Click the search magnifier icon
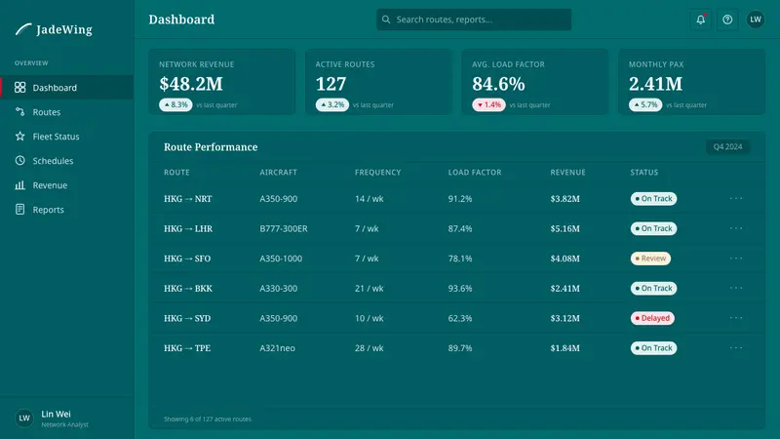Viewport: 780px width, 439px height. (386, 20)
